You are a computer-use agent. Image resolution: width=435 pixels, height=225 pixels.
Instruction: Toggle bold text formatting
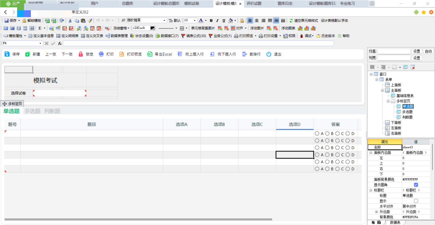point(211,21)
